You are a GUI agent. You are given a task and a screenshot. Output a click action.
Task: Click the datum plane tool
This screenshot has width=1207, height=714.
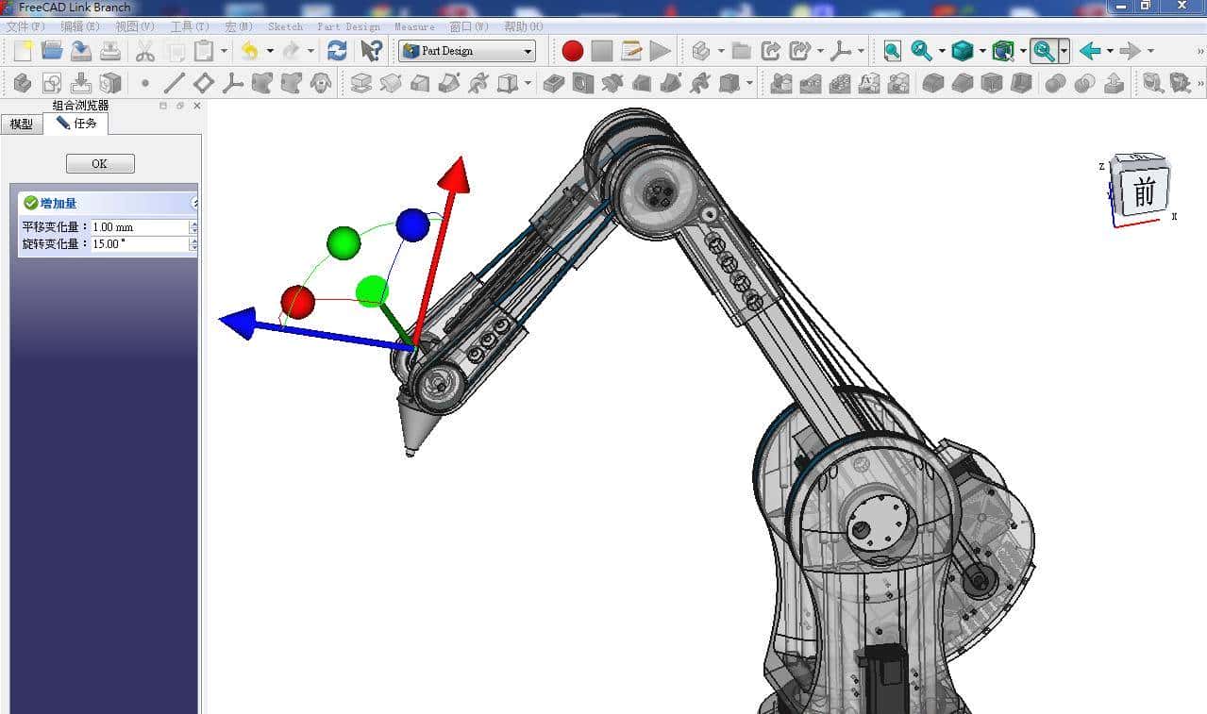pos(204,84)
